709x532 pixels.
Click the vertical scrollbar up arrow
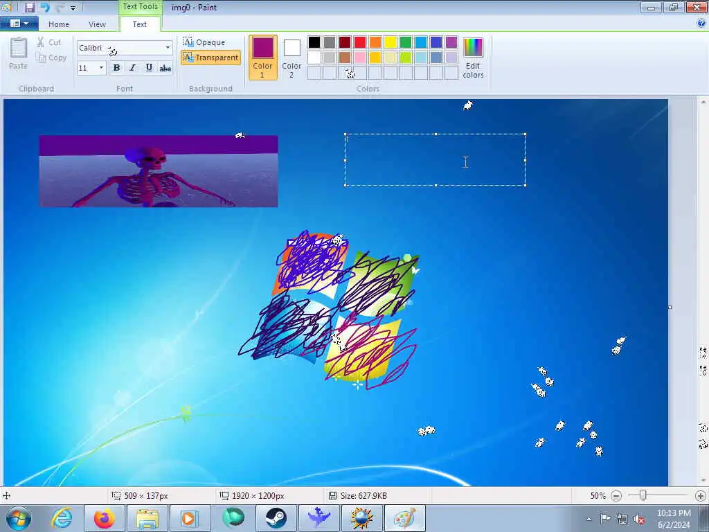[703, 103]
